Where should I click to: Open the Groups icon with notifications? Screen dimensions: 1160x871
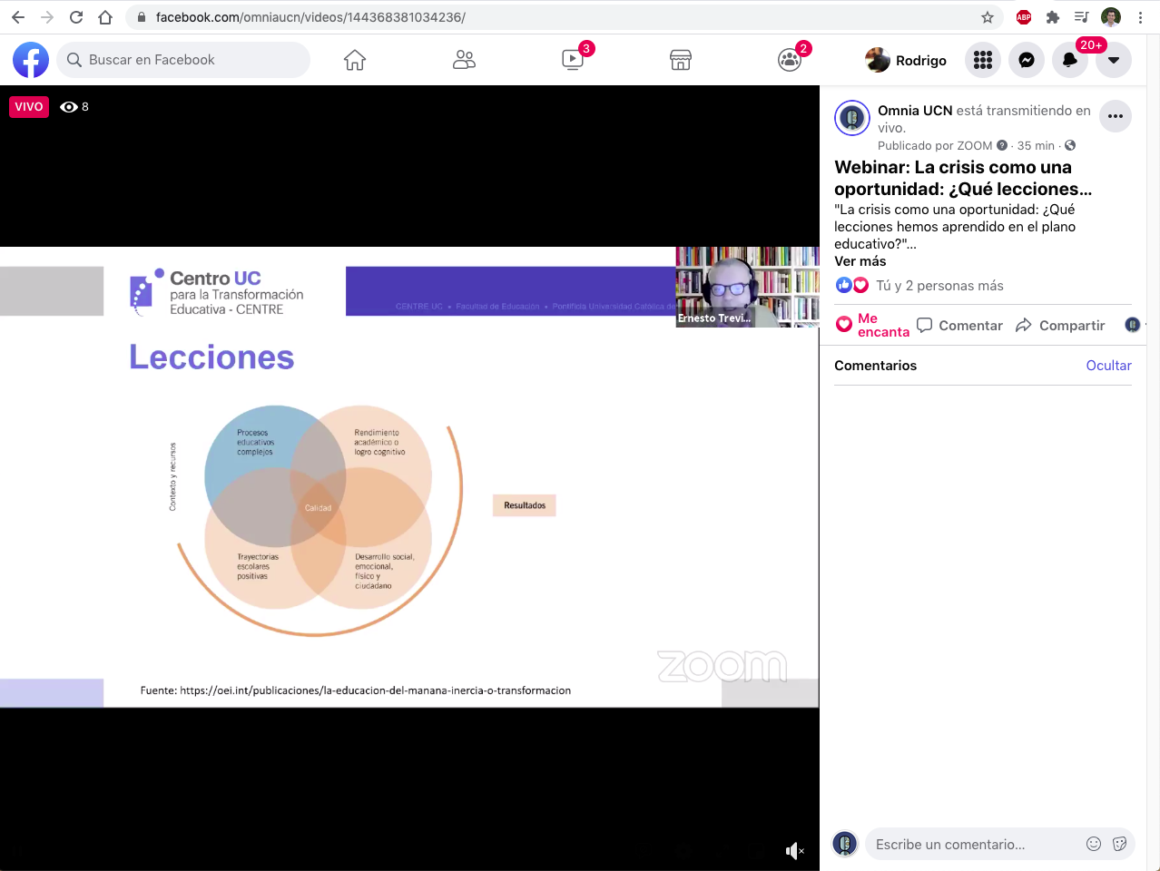[x=790, y=60]
